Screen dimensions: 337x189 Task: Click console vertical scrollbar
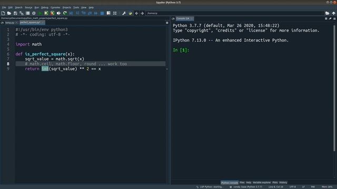click(334, 88)
